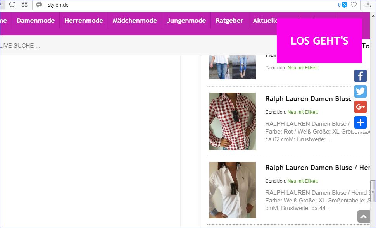Screen dimensions: 376x228
Task: Click 'Neu mit Etikett' under the checkered blouse
Action: tap(303, 112)
